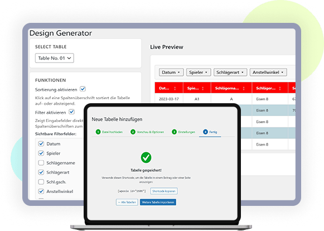Uncheck the Filter aktivieren checkbox
The image size is (324, 231).
click(x=72, y=112)
